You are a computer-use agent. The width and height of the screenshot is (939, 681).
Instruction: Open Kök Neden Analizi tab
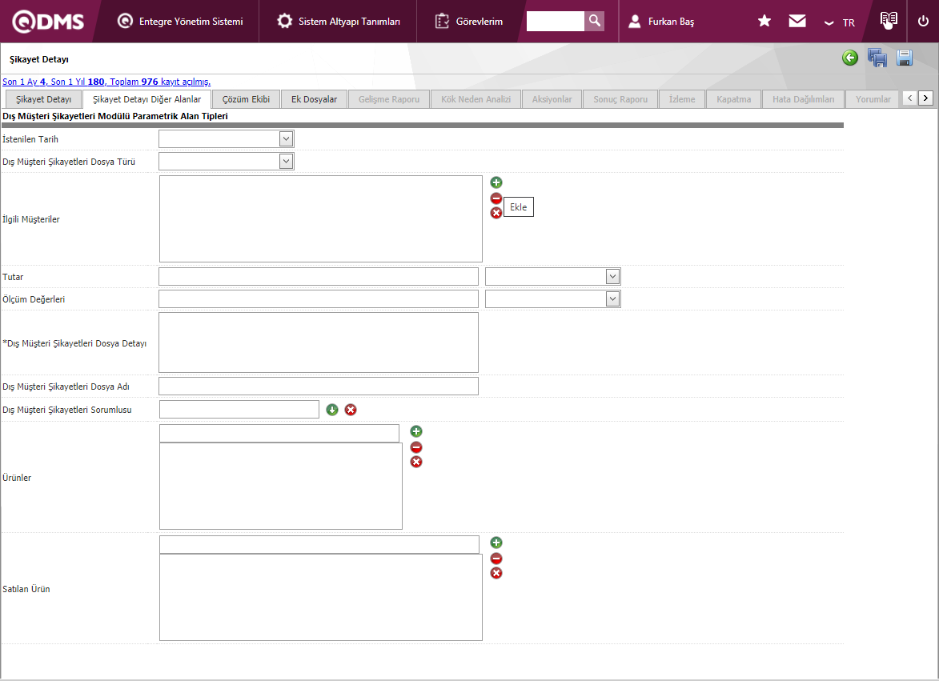pyautogui.click(x=476, y=99)
